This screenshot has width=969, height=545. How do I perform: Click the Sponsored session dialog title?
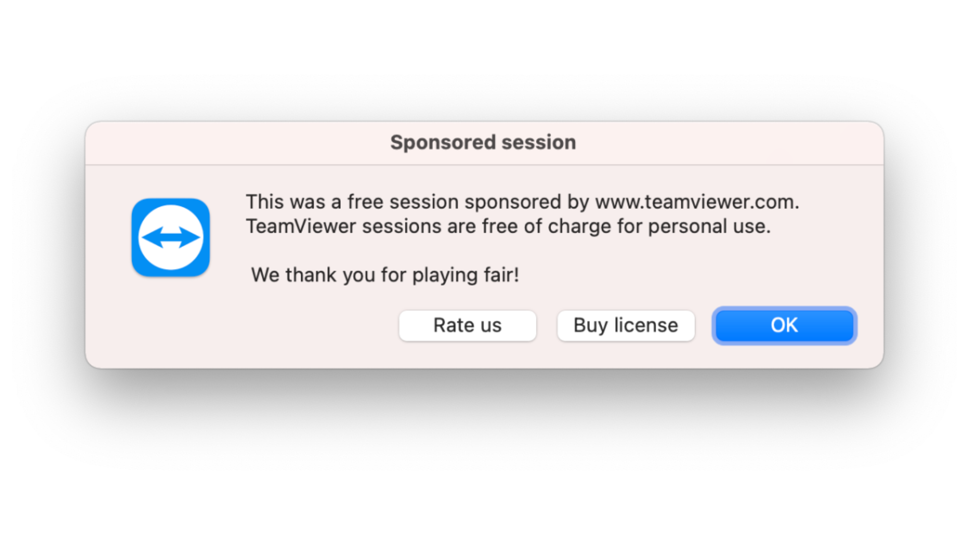(483, 142)
